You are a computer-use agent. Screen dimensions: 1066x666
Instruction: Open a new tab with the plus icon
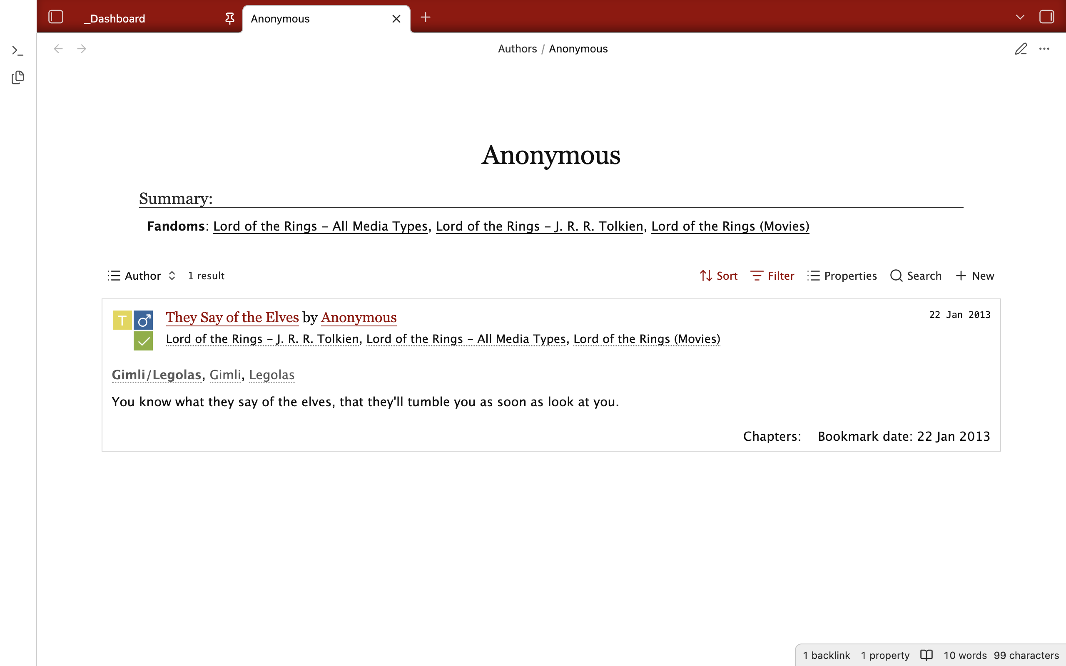pyautogui.click(x=425, y=17)
